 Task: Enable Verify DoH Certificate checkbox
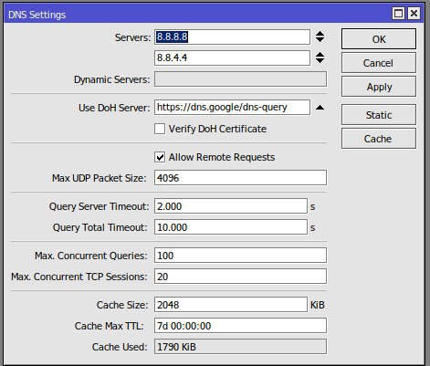click(160, 129)
